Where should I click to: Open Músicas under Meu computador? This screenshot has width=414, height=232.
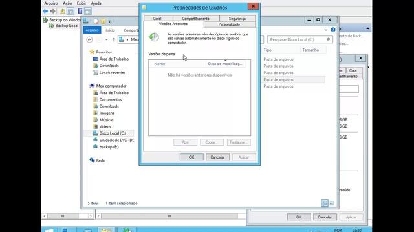106,120
